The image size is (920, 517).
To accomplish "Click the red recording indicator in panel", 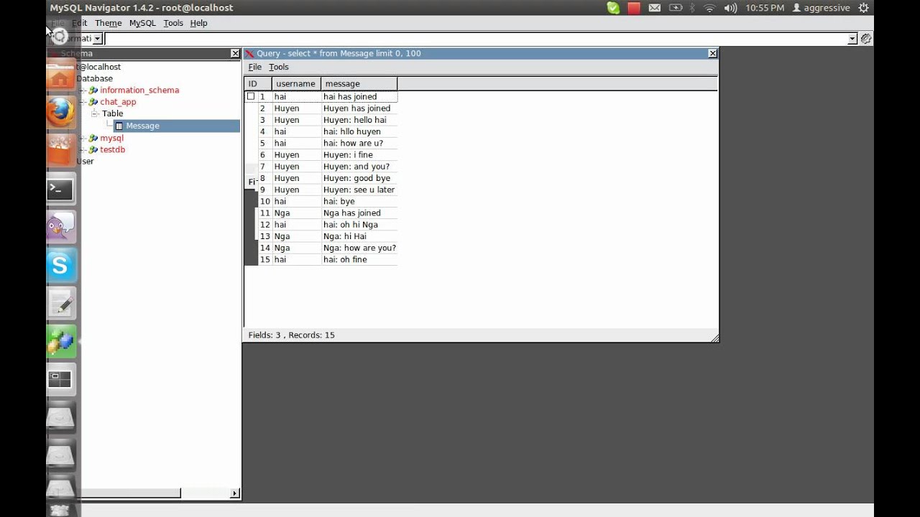I will coord(633,8).
